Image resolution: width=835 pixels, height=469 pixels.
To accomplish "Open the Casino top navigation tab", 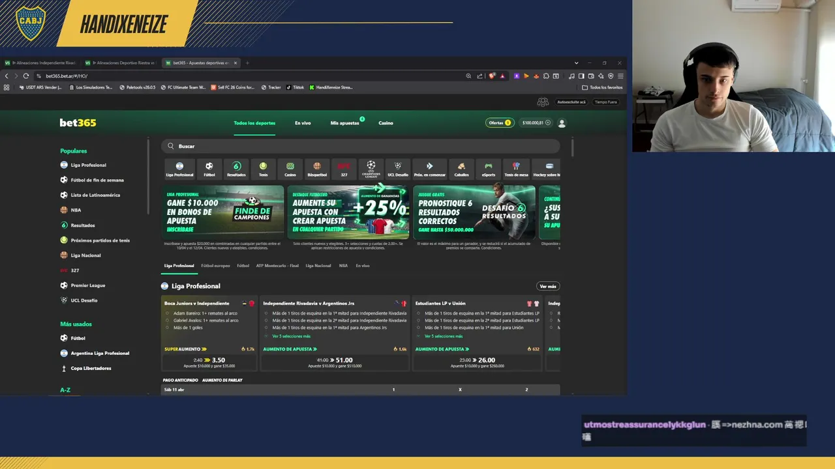I will tap(386, 122).
